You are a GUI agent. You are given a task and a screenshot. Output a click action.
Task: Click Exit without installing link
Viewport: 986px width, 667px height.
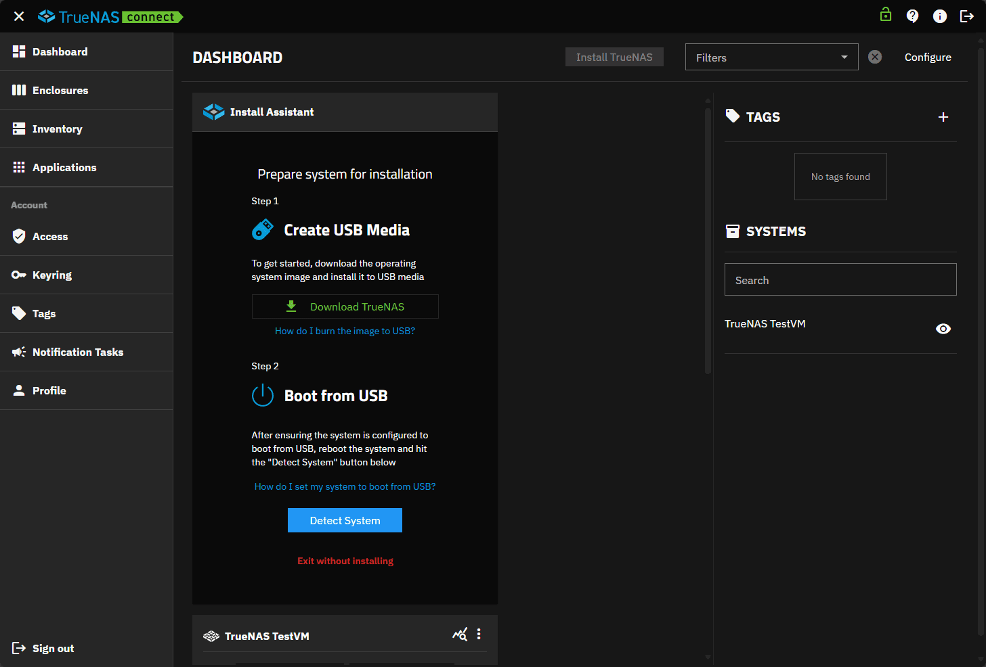click(x=345, y=561)
